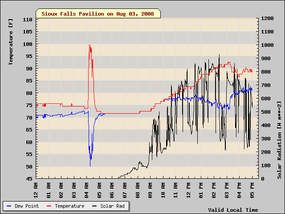
Task: Click the Valid Local Time label
Action: [x=233, y=210]
